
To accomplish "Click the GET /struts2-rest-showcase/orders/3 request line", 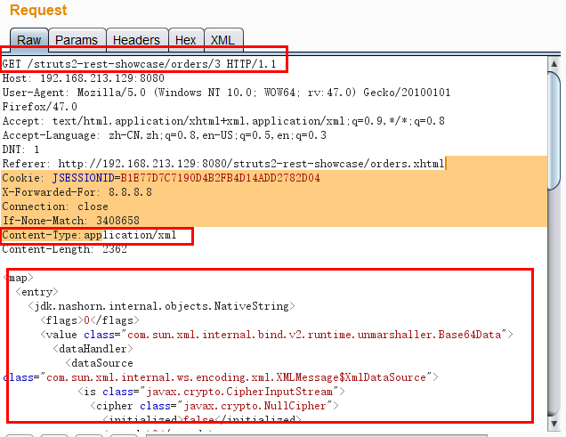I will [x=139, y=64].
